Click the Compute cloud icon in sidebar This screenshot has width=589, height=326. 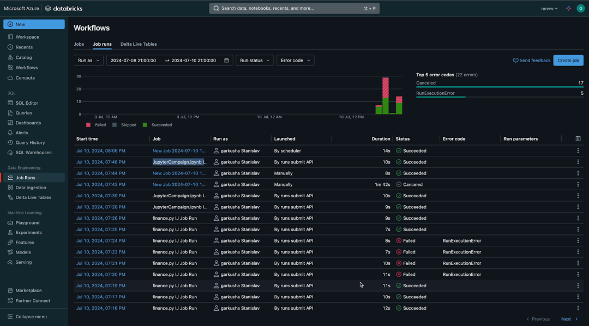pos(10,78)
